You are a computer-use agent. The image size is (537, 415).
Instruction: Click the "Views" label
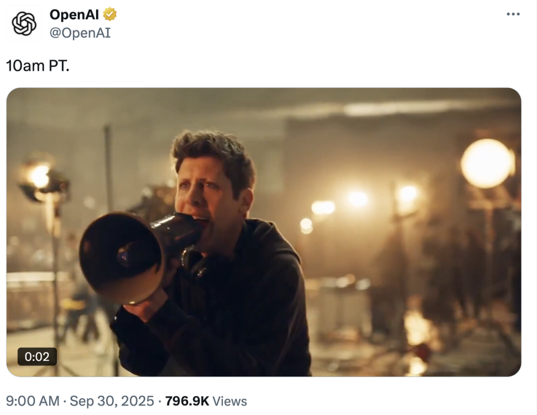pos(230,401)
